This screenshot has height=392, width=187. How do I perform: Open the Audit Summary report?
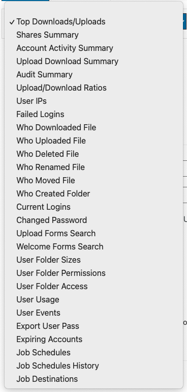(x=93, y=75)
